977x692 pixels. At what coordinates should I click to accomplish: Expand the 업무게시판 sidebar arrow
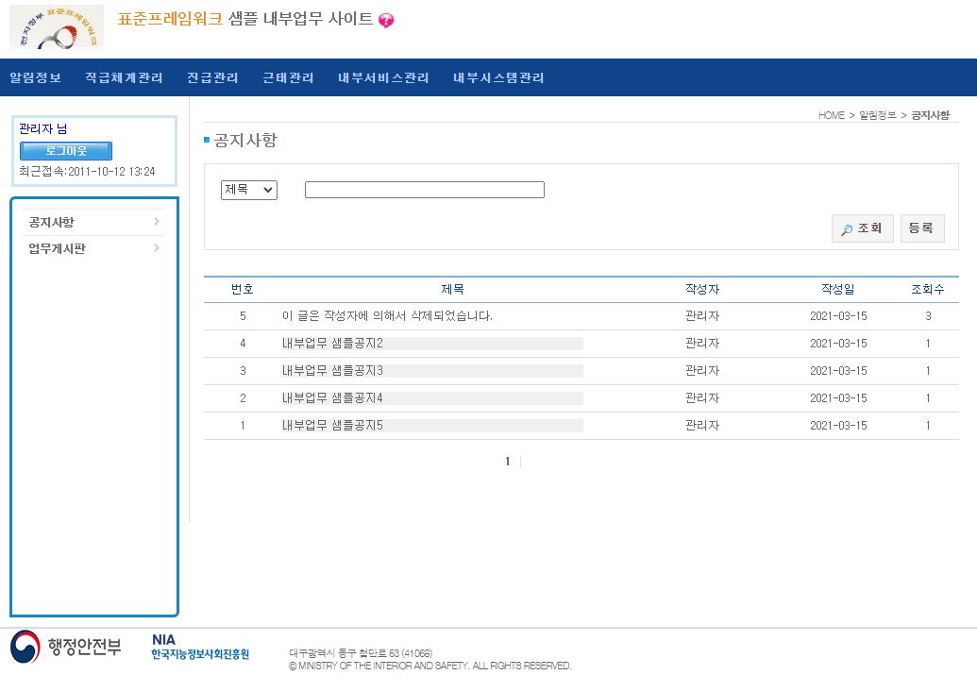(157, 248)
